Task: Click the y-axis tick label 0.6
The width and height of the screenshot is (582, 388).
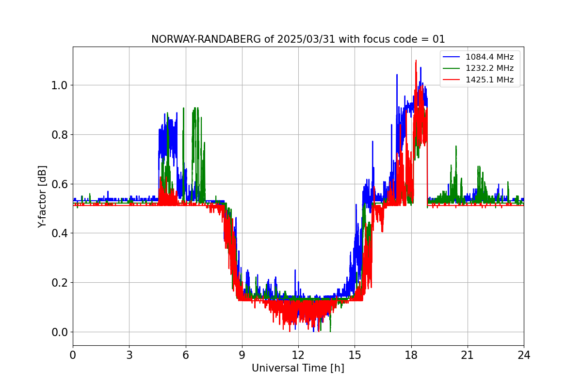Action: point(60,184)
